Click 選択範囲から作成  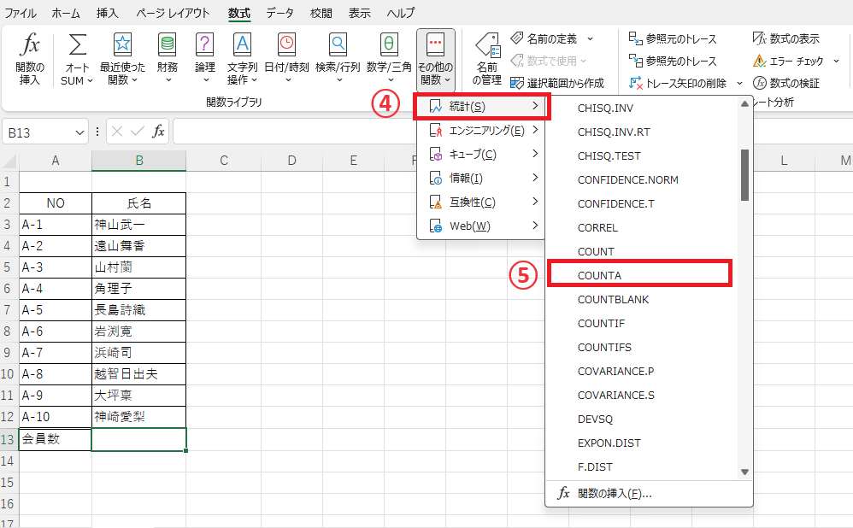point(557,83)
